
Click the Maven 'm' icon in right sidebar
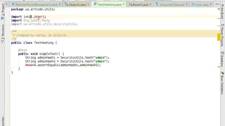click(223, 25)
